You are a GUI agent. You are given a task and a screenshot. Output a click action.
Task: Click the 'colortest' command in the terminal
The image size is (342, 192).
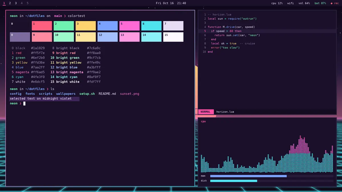click(76, 16)
